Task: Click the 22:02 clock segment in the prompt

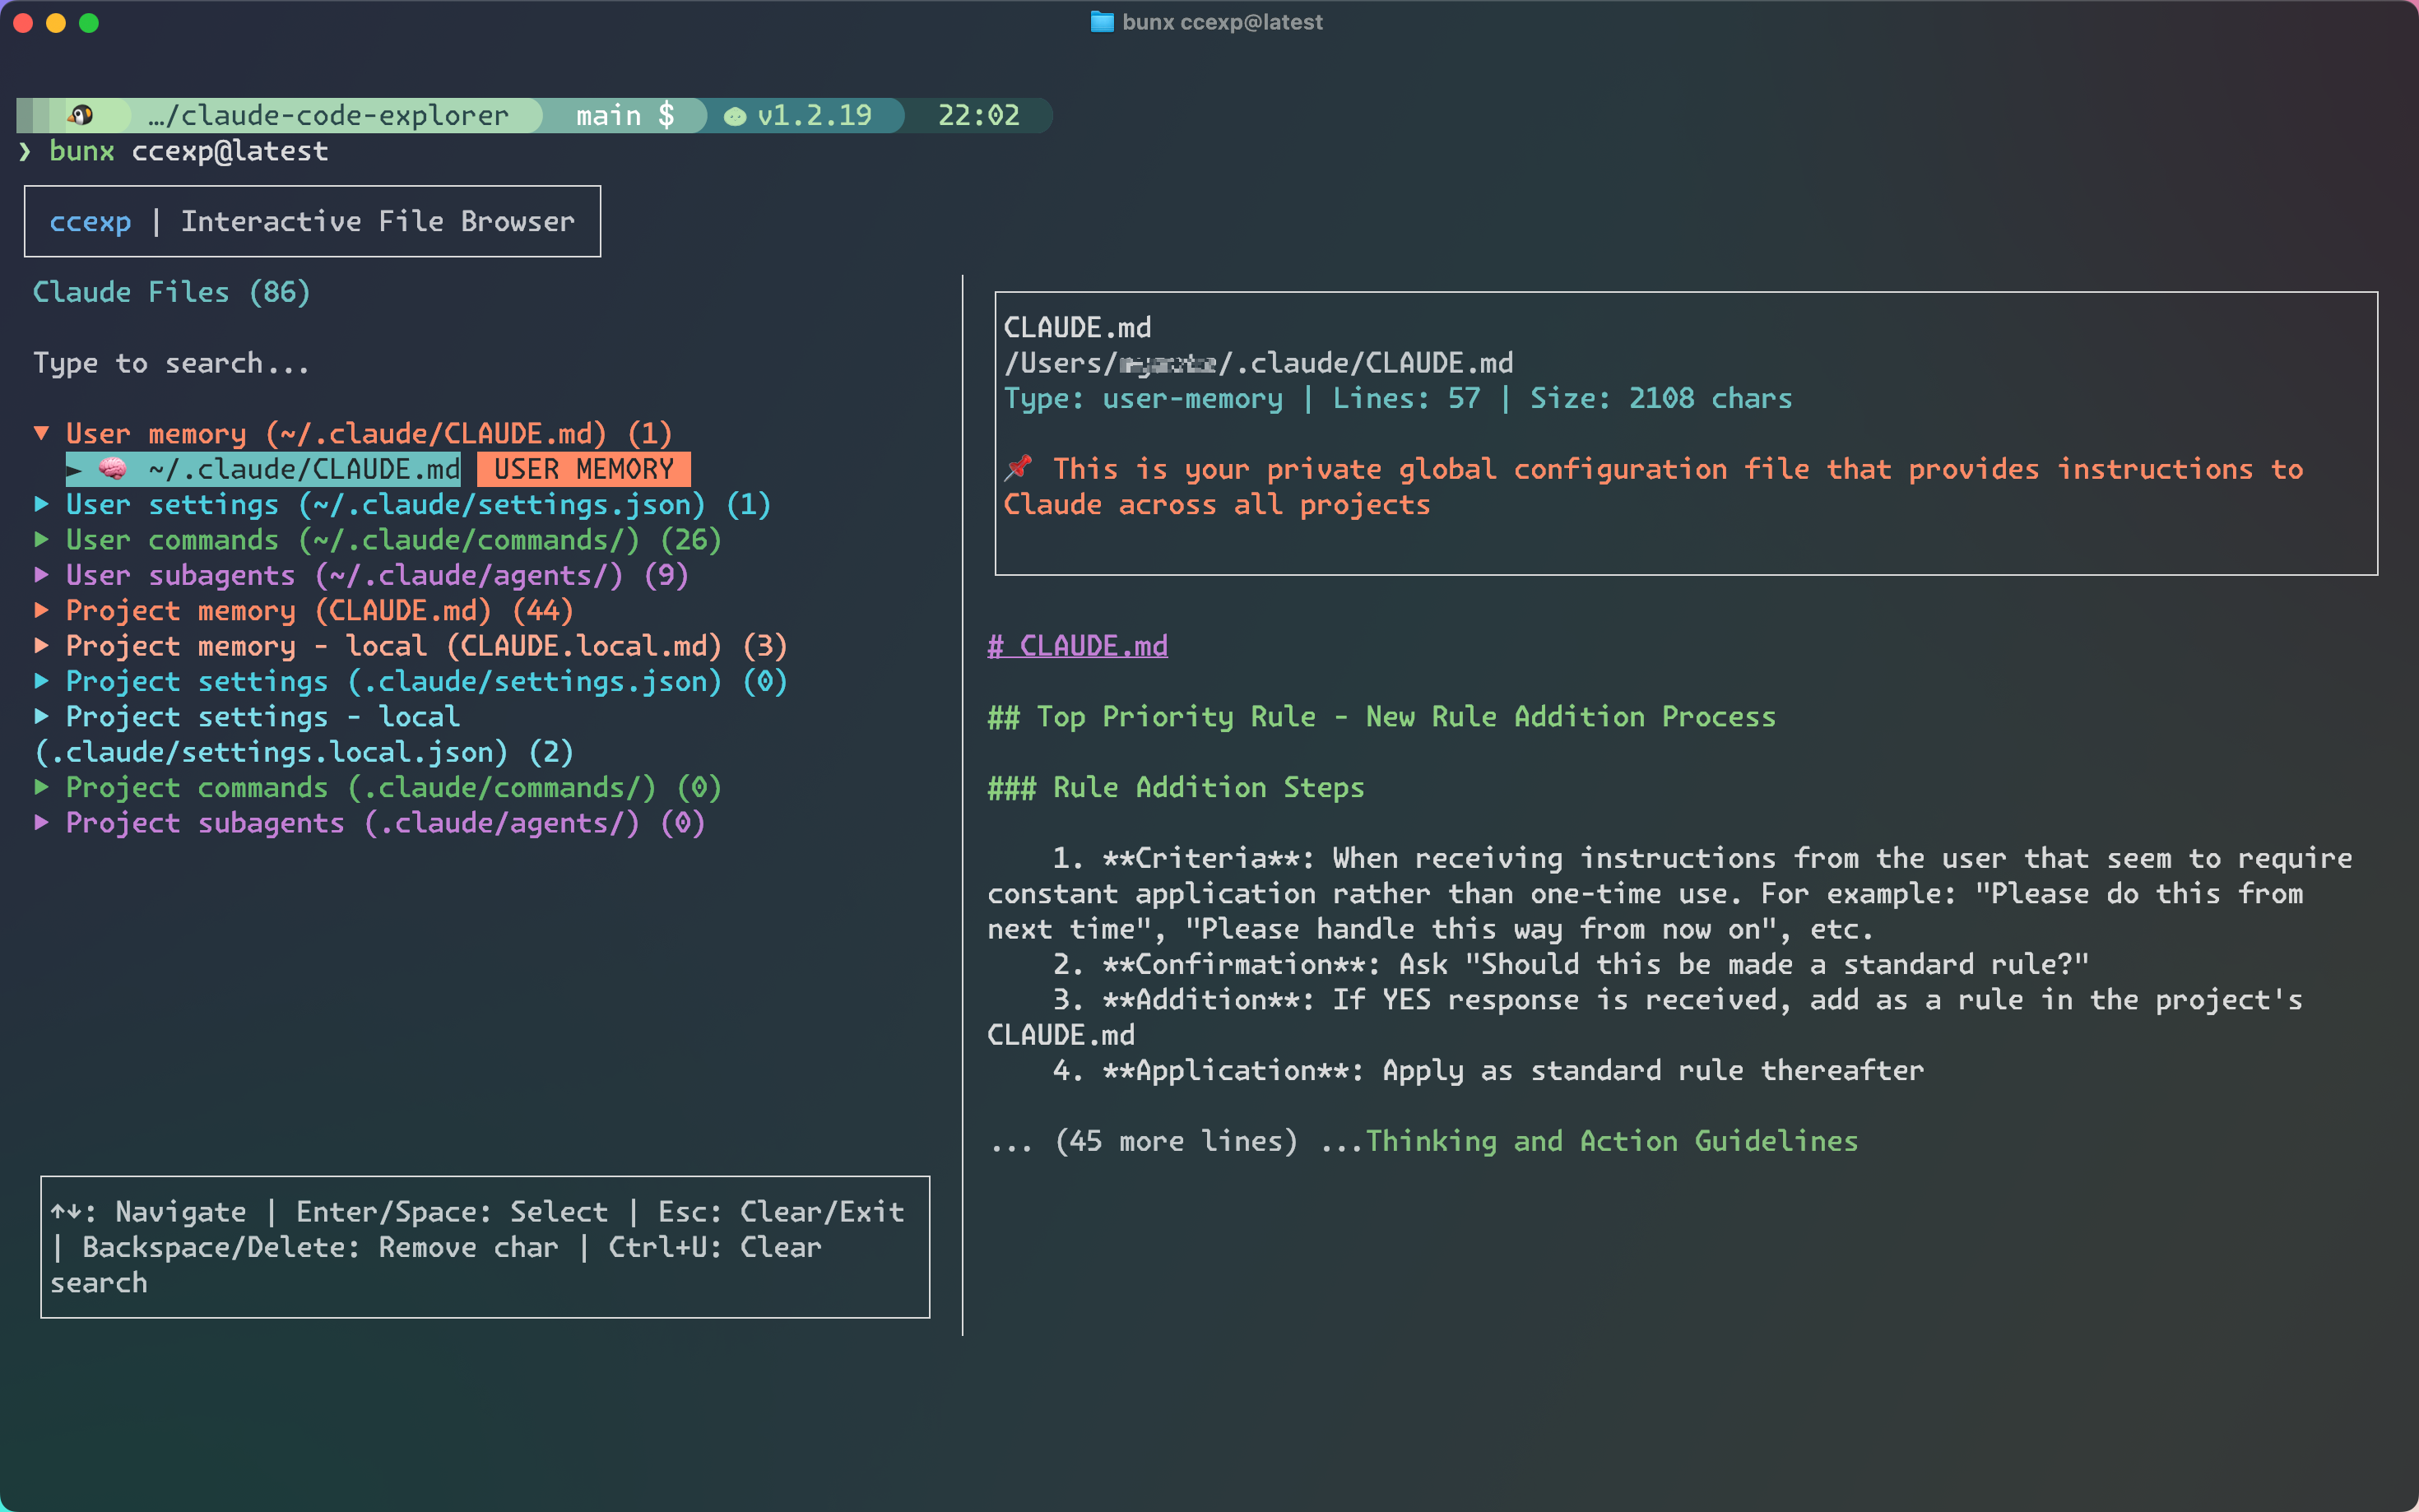Action: point(977,114)
